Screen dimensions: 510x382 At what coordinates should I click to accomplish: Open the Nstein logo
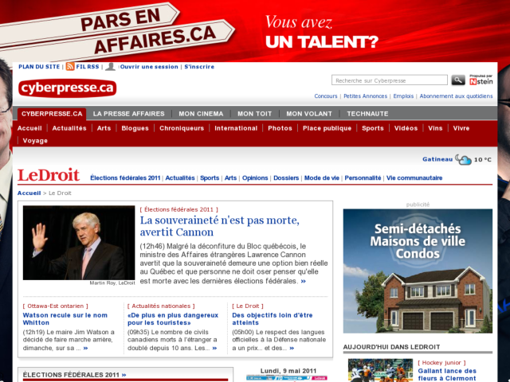pos(481,80)
